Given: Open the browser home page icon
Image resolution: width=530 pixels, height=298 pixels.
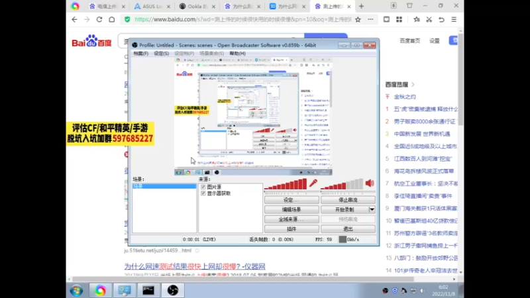Looking at the screenshot, I should click(x=112, y=20).
